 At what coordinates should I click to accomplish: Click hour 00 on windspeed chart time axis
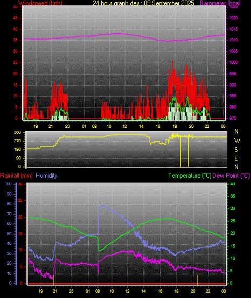tap(223, 126)
